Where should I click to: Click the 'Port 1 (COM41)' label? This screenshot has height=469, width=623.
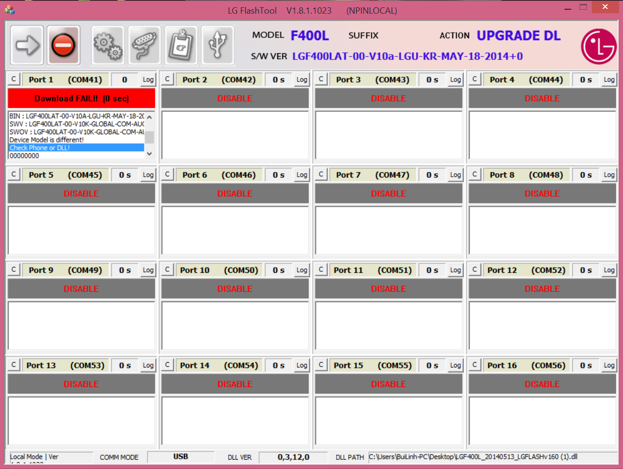click(65, 80)
